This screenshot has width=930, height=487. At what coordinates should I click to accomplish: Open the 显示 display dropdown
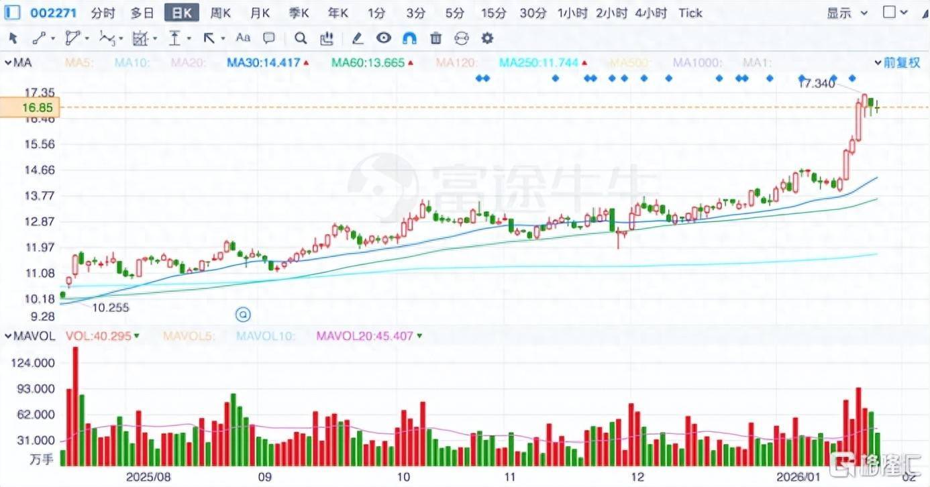coord(846,13)
